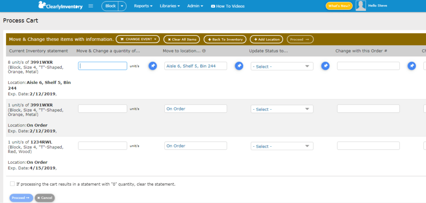
Task: Pin the Update Status value
Action: click(325, 66)
